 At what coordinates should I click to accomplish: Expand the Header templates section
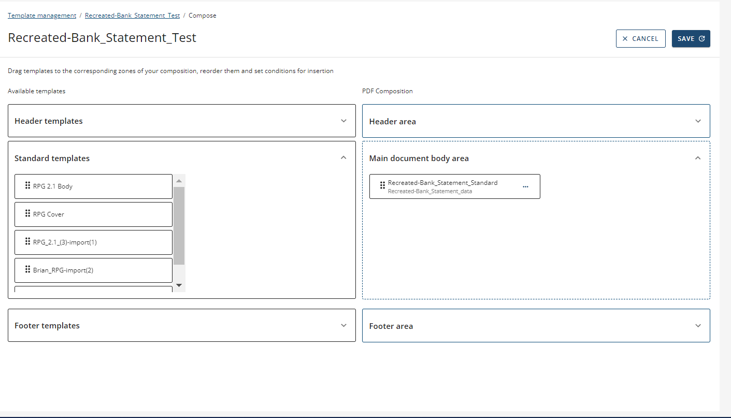[x=343, y=121]
